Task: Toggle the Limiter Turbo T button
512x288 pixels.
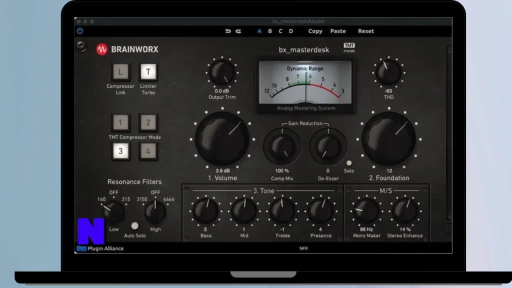Action: click(x=148, y=72)
